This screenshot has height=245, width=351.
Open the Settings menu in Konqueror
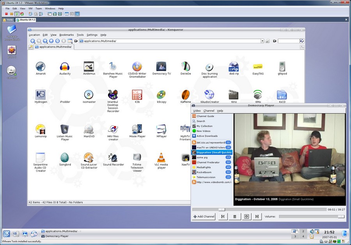click(x=92, y=35)
